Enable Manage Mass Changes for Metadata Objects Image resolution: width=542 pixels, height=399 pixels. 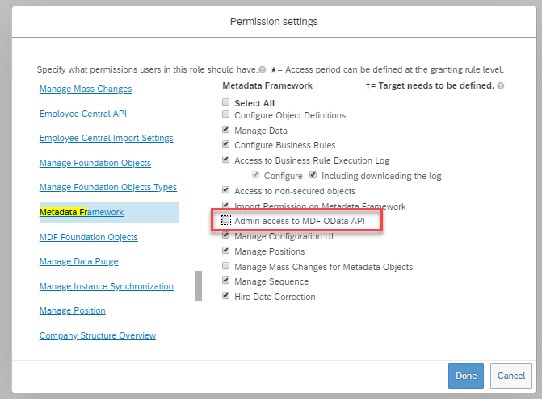coord(225,265)
